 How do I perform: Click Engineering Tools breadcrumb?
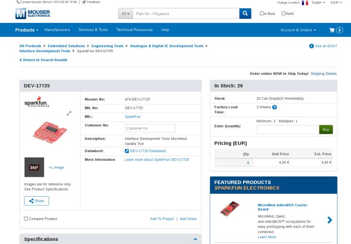tap(107, 46)
